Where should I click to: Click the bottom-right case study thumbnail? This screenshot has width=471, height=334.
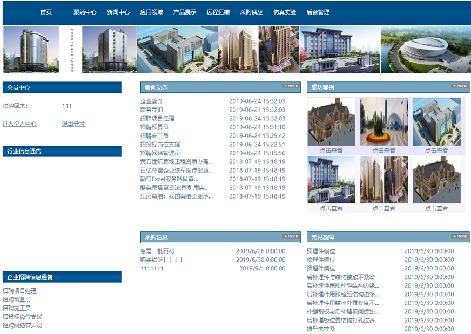click(x=436, y=180)
